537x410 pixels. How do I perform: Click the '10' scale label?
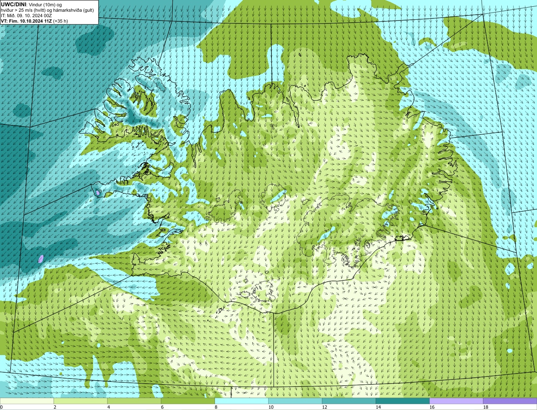click(271, 407)
